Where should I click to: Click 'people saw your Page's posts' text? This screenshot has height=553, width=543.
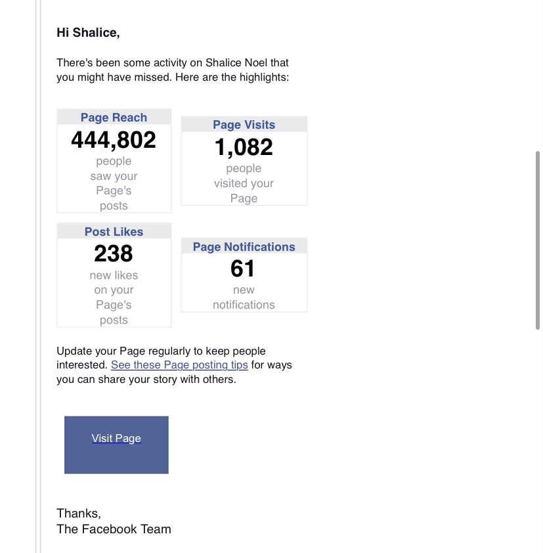click(114, 183)
